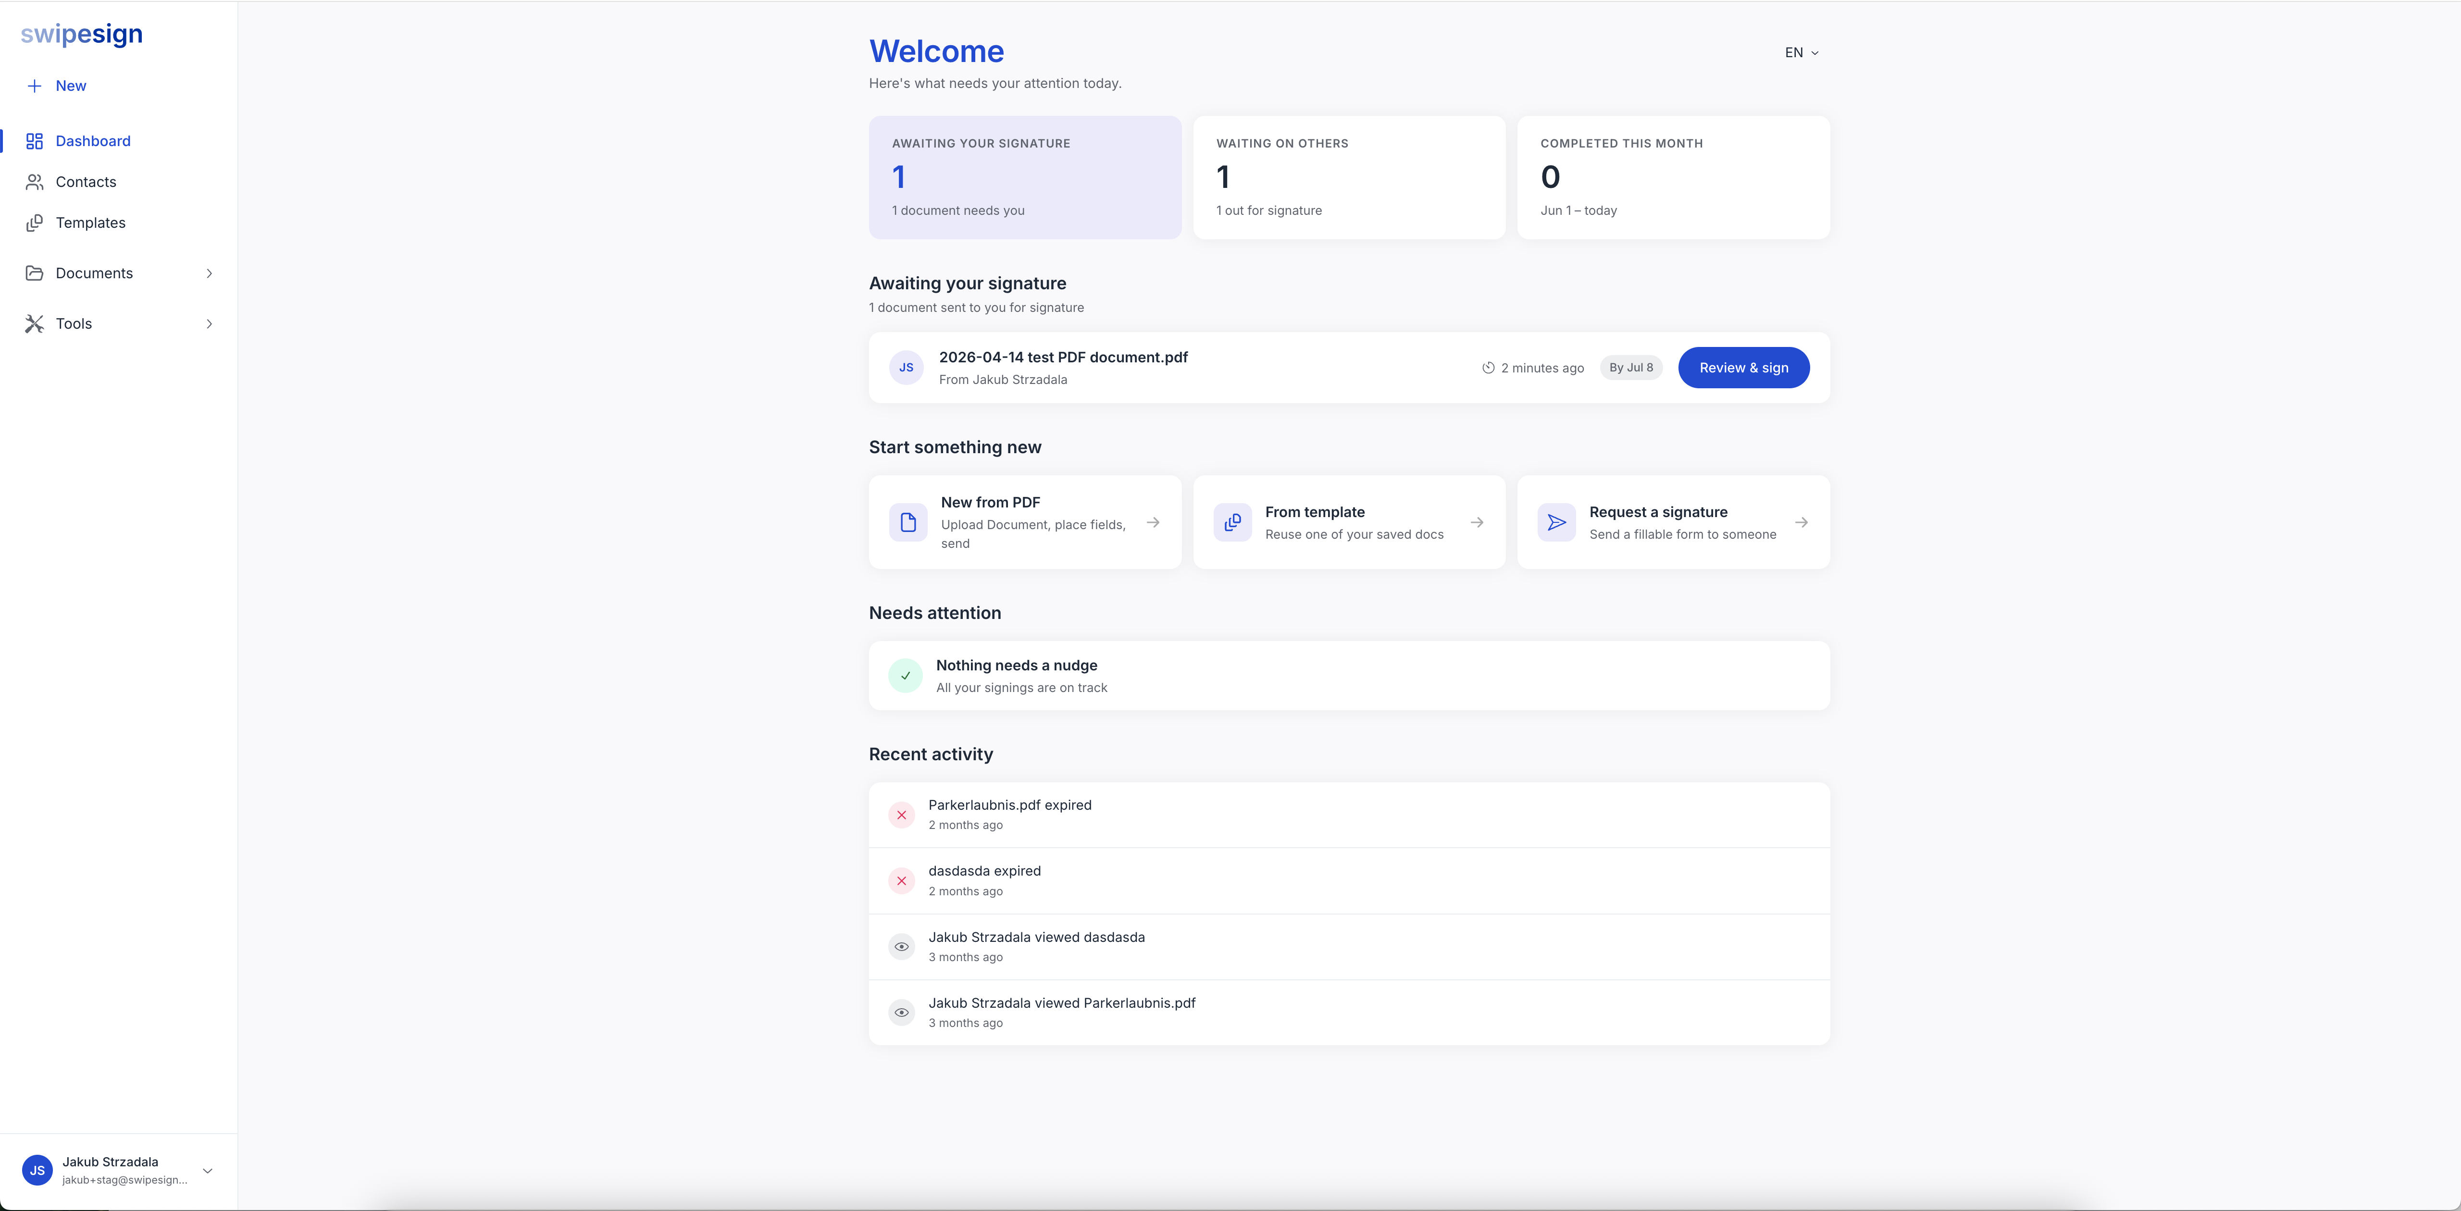Click the eye icon for viewed dasdasda
This screenshot has width=2461, height=1211.
pyautogui.click(x=901, y=946)
